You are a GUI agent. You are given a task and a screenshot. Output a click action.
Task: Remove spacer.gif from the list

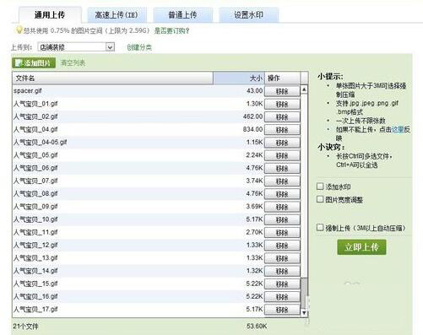(282, 91)
